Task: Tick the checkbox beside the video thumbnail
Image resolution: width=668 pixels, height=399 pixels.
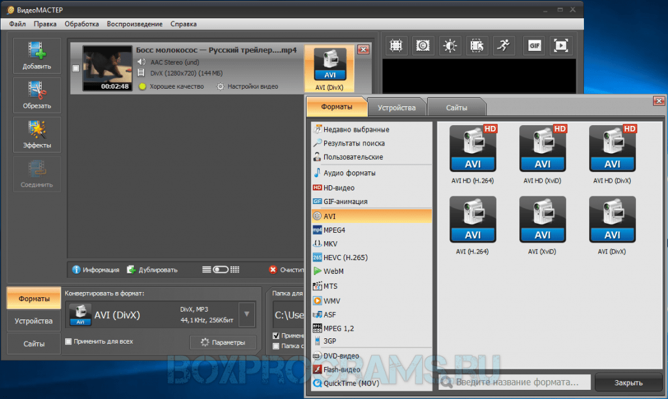Action: click(76, 68)
